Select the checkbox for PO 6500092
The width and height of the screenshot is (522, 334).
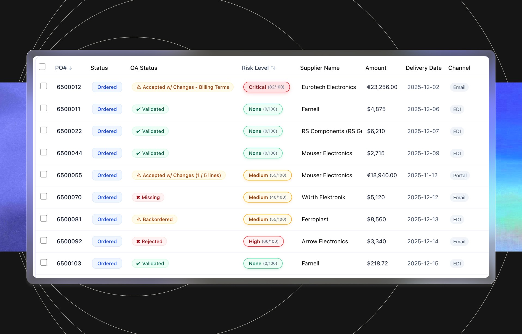[44, 241]
